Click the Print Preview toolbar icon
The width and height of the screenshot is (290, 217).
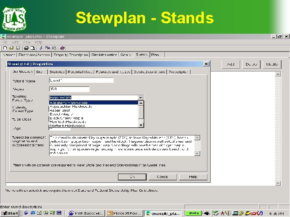coord(33,48)
